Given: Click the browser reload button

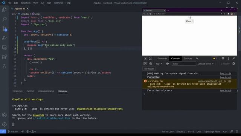Looking at the screenshot, I should pyautogui.click(x=150, y=14).
